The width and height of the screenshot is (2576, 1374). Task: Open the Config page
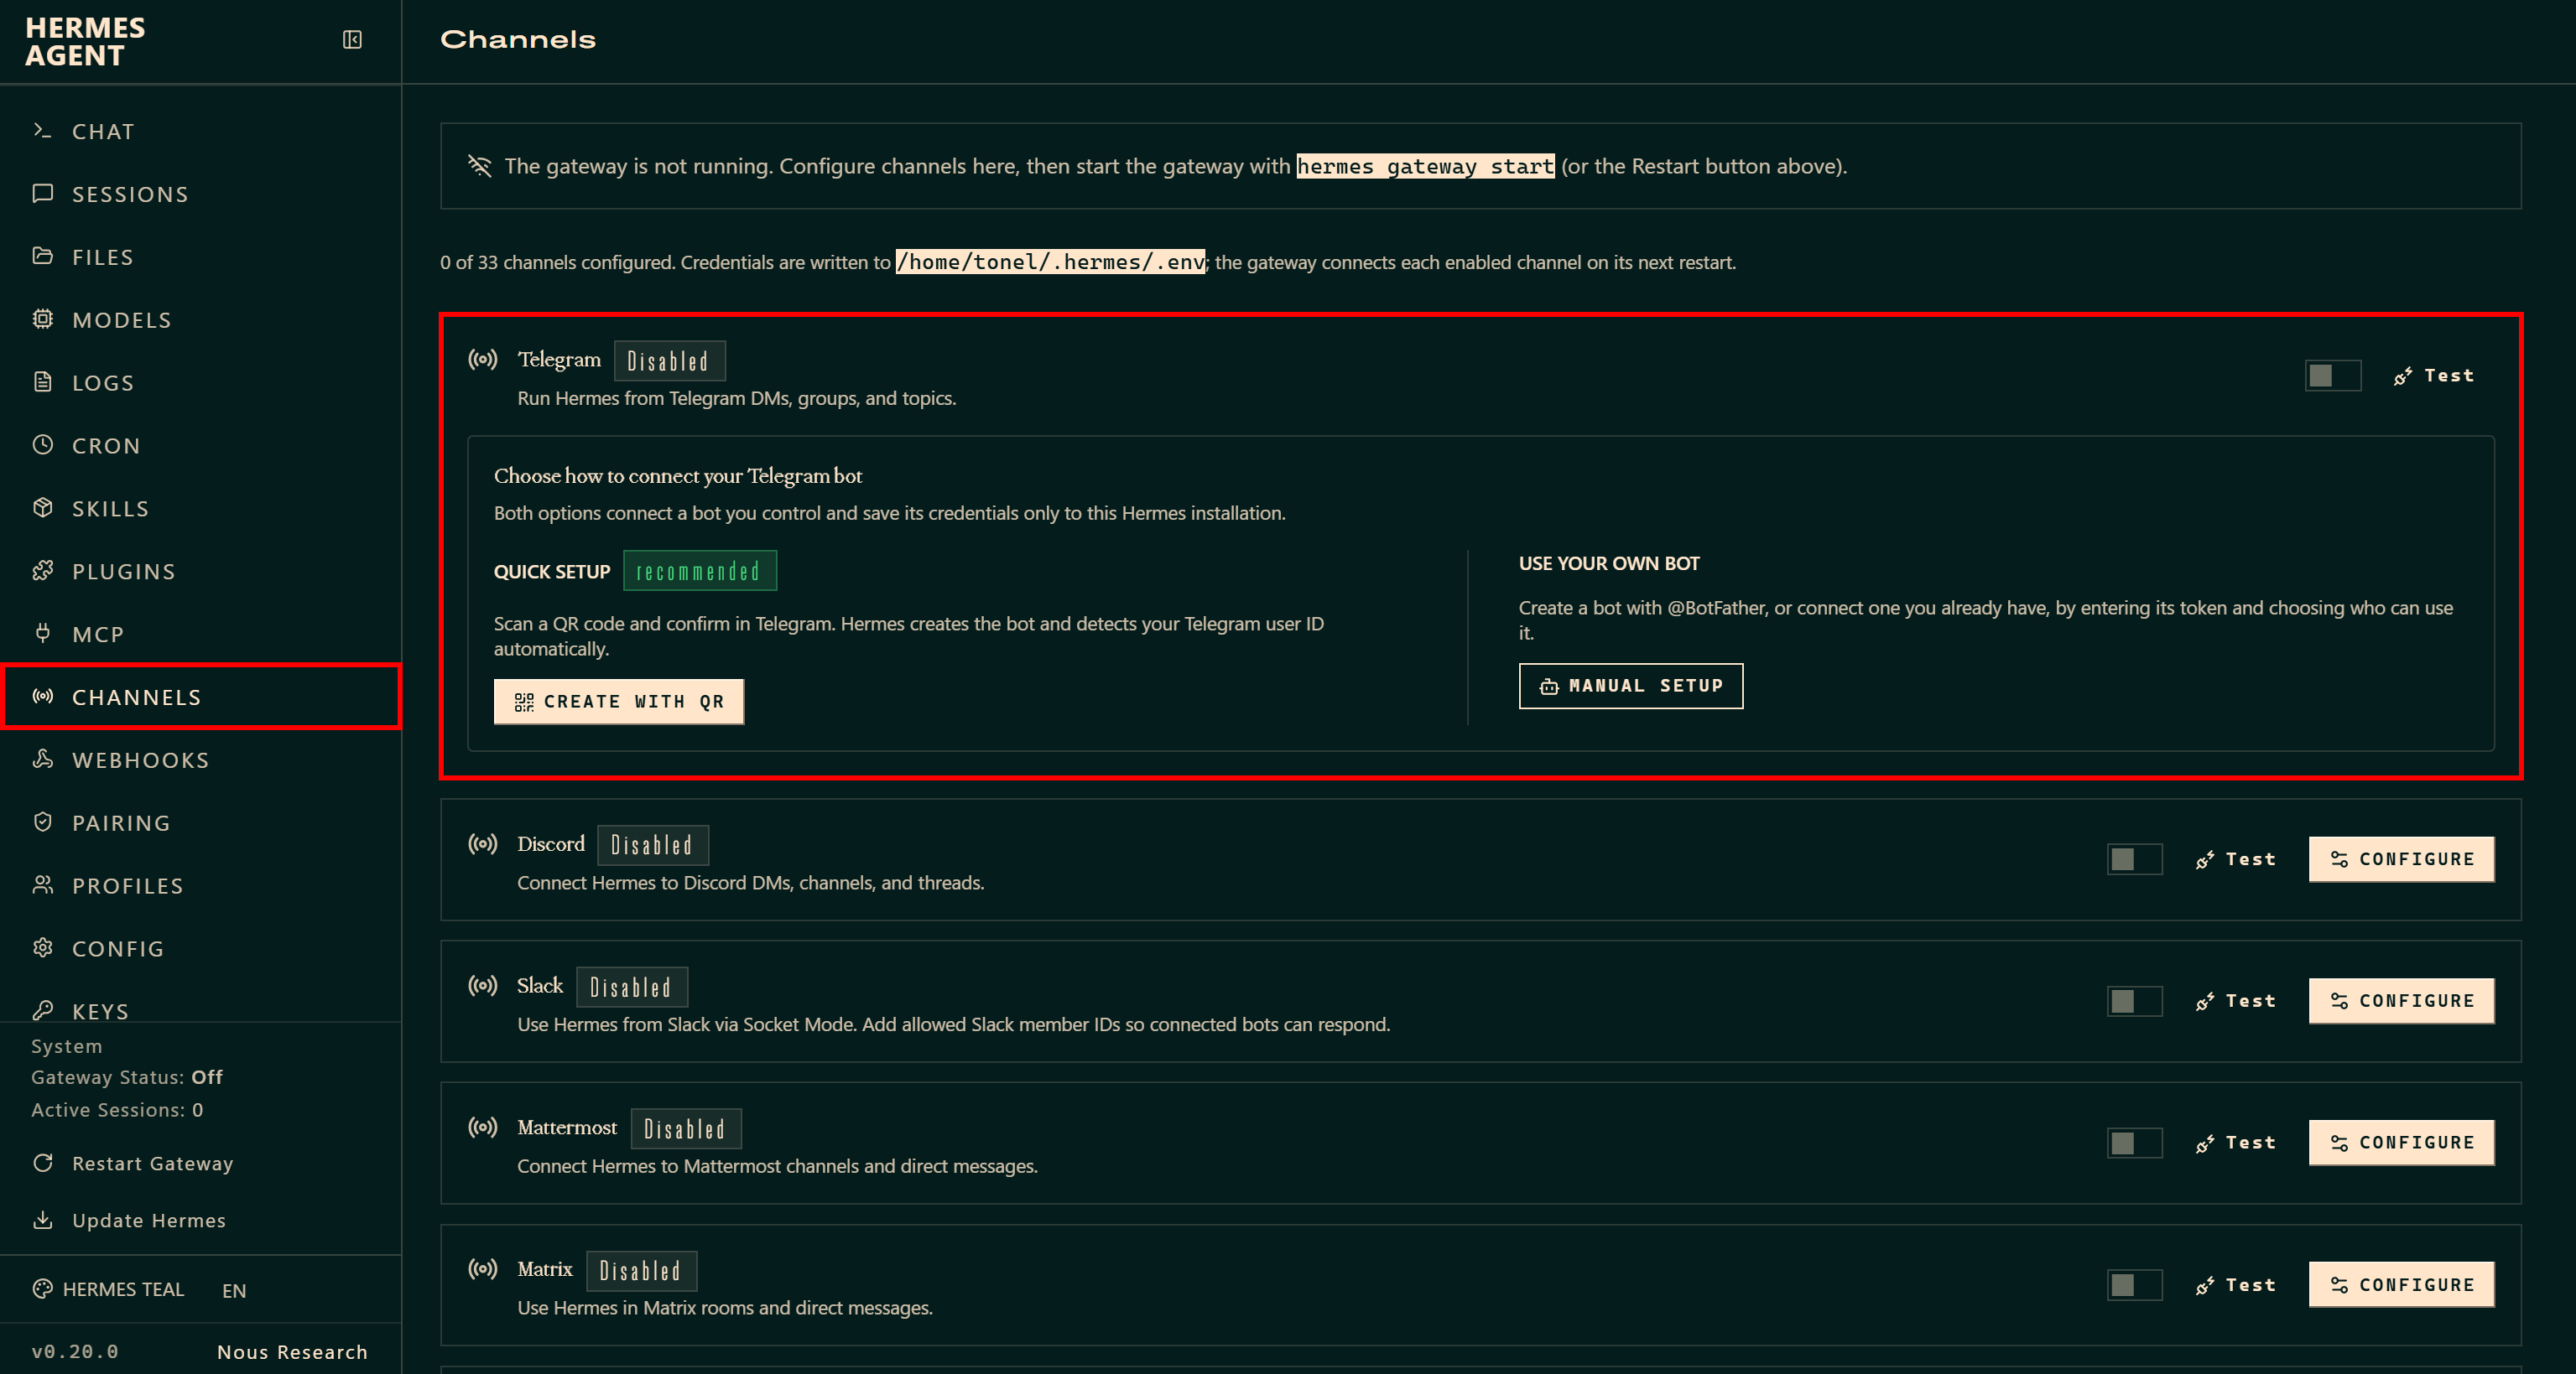tap(200, 949)
